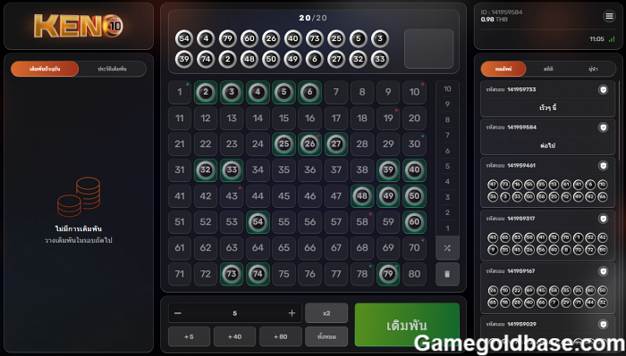
Task: Pick number 19 on the grid
Action: tap(388, 119)
